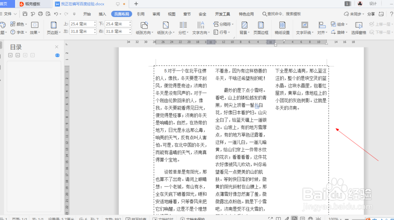The height and width of the screenshot is (220, 394).
Task: Close the 目录 navigation panel
Action: 56,47
